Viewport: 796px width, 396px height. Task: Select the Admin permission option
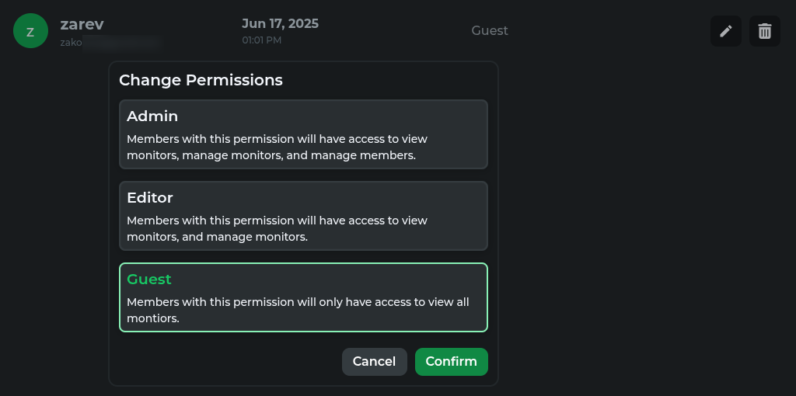304,134
